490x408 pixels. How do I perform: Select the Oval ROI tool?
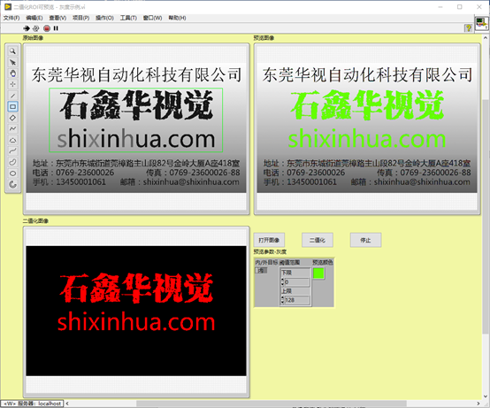pyautogui.click(x=12, y=173)
